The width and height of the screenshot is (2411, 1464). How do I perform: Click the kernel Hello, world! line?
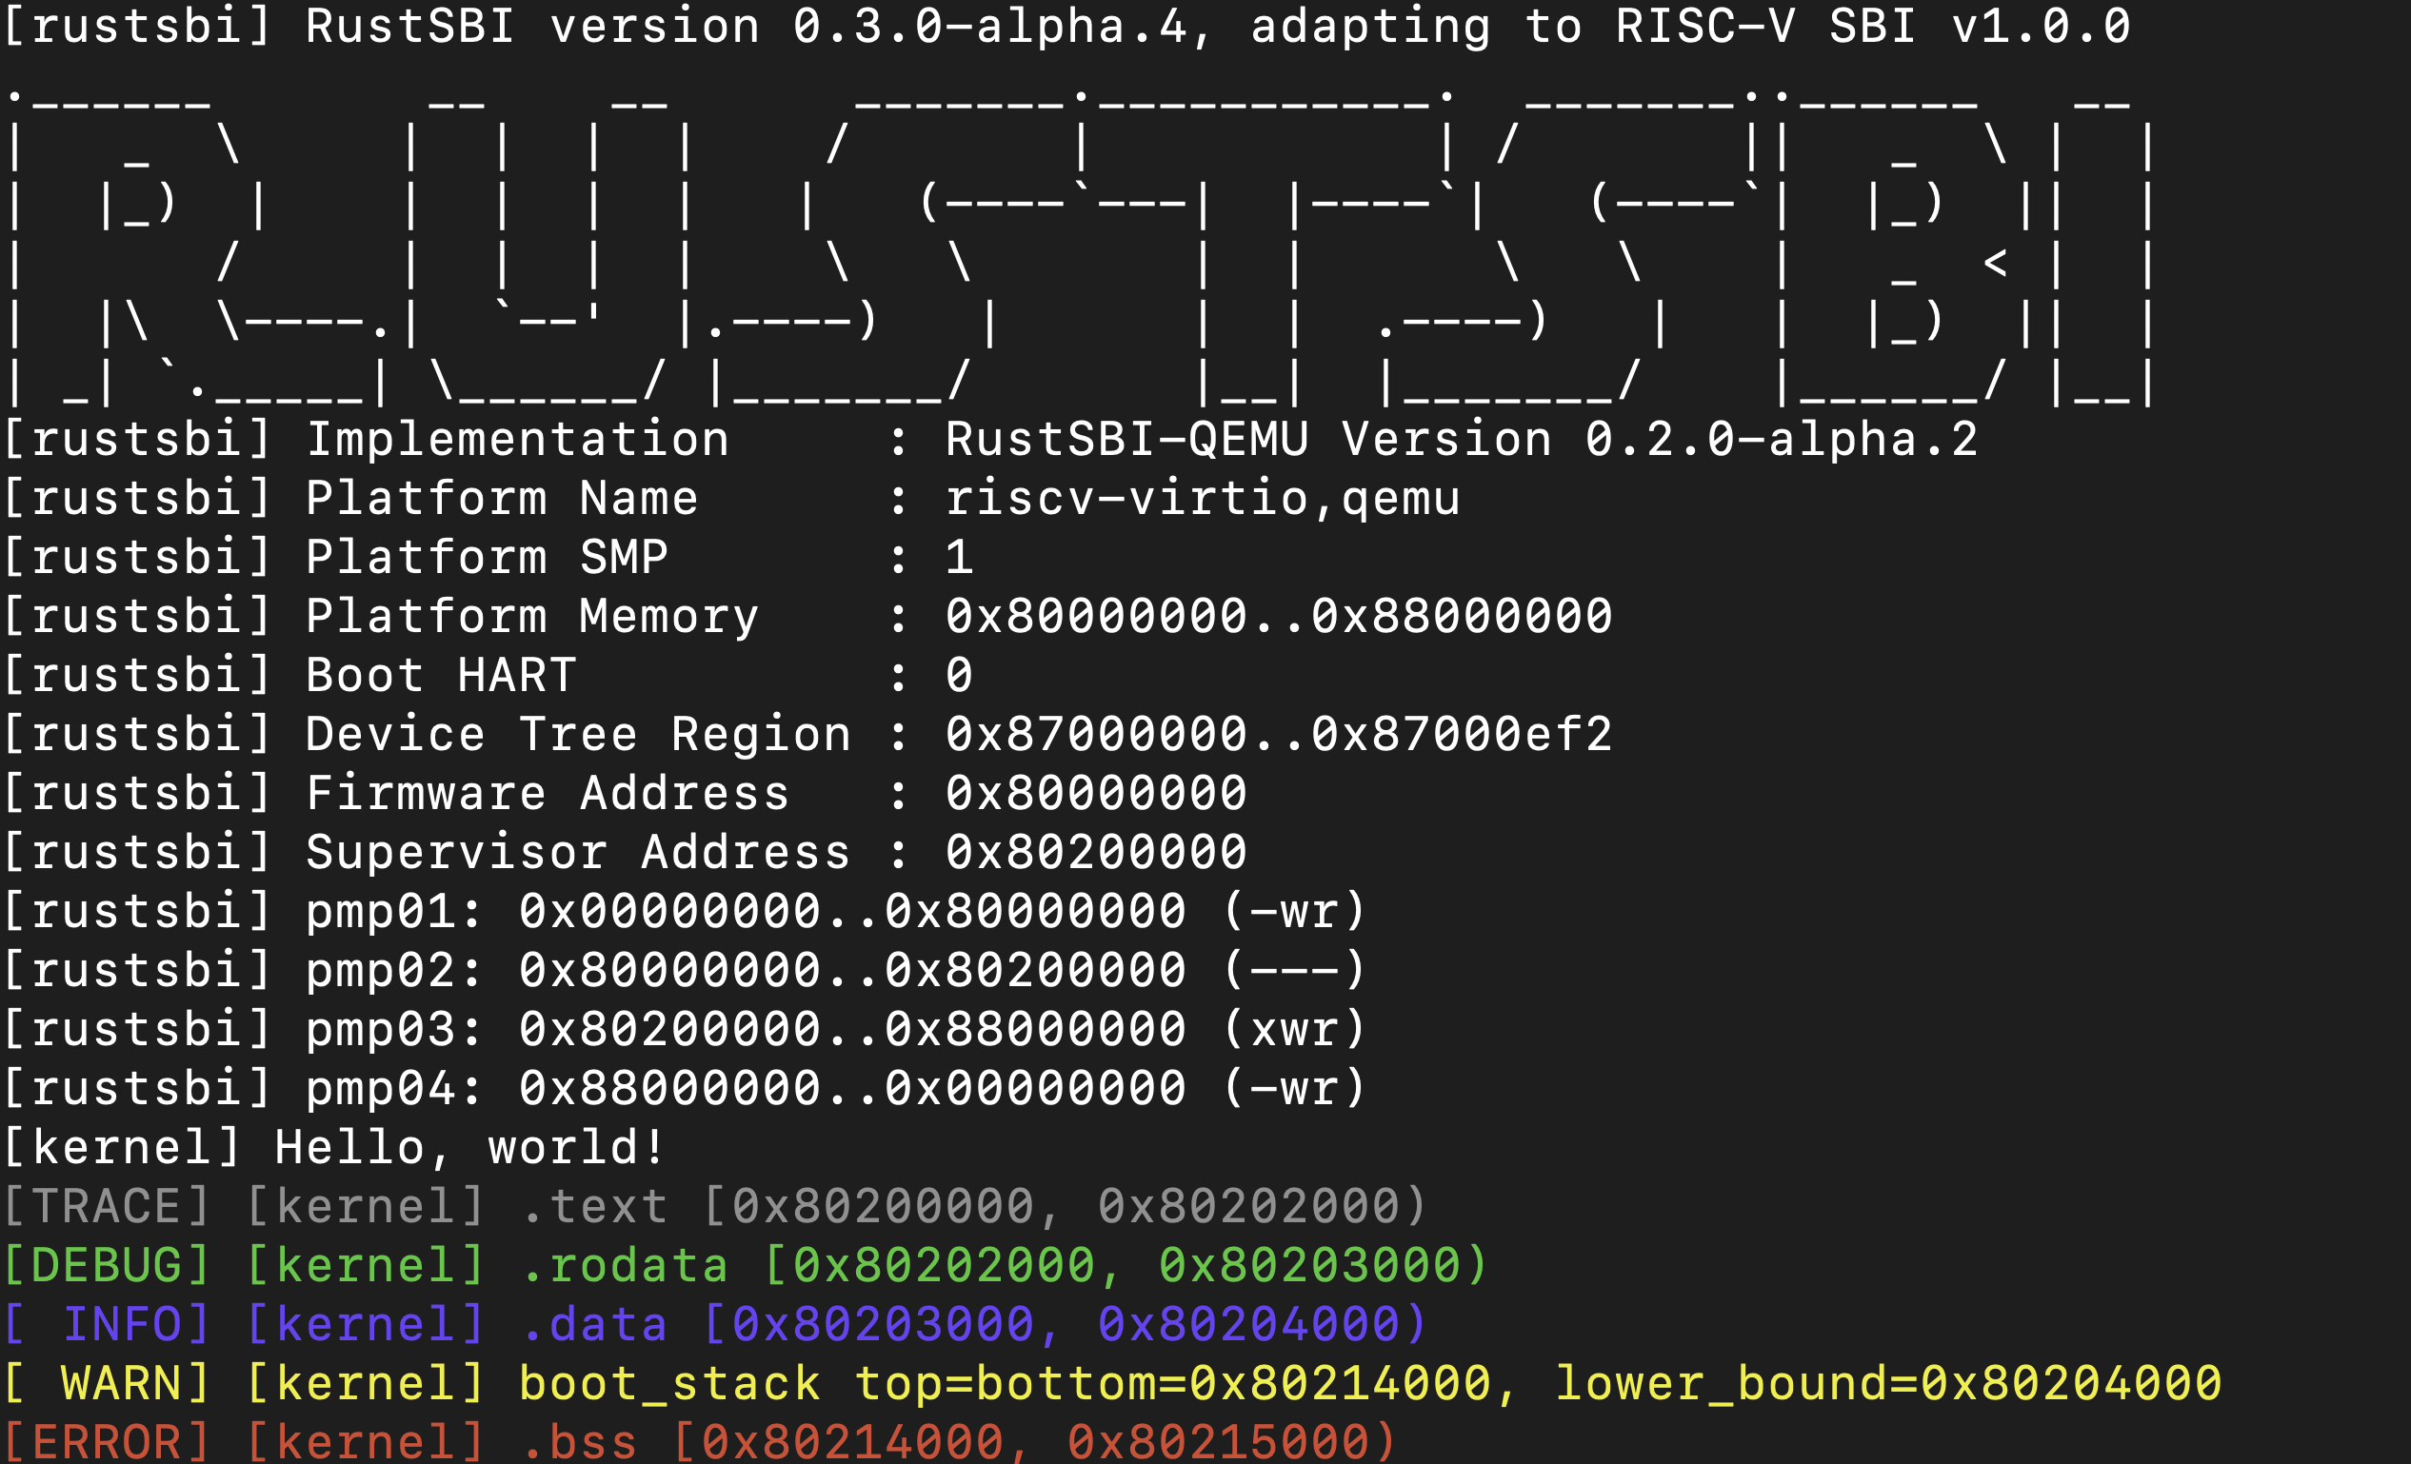coord(334,1148)
